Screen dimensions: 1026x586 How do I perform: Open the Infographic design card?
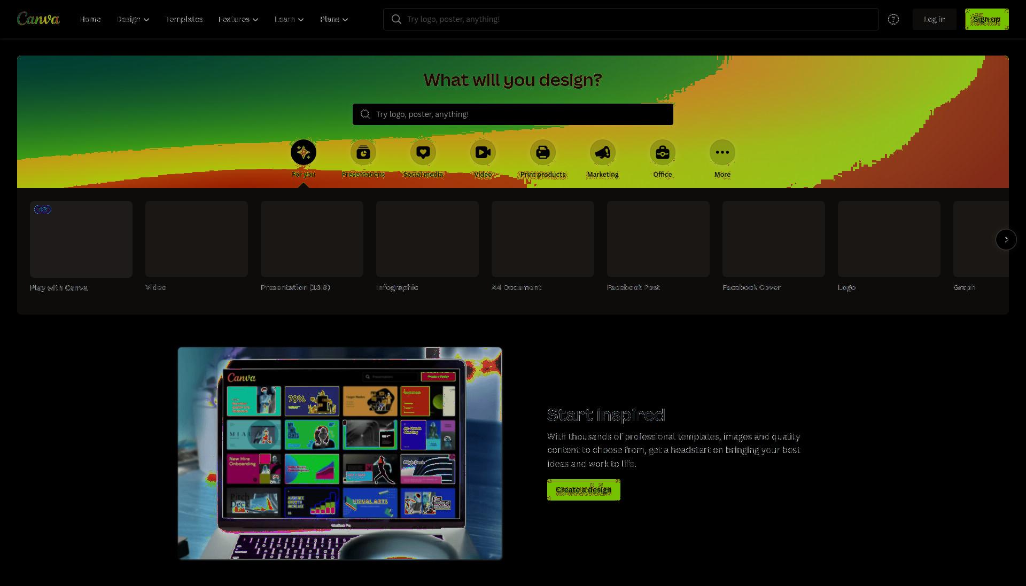click(428, 239)
